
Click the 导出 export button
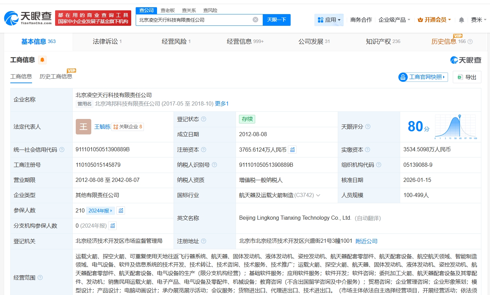467,77
